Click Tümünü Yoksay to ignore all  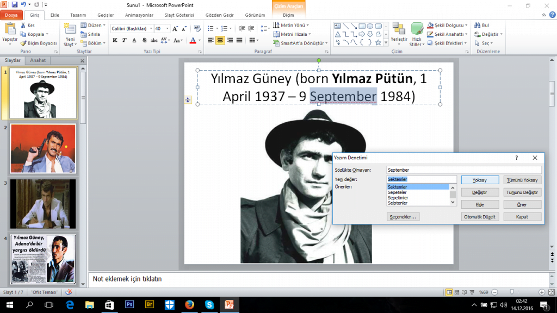point(522,179)
